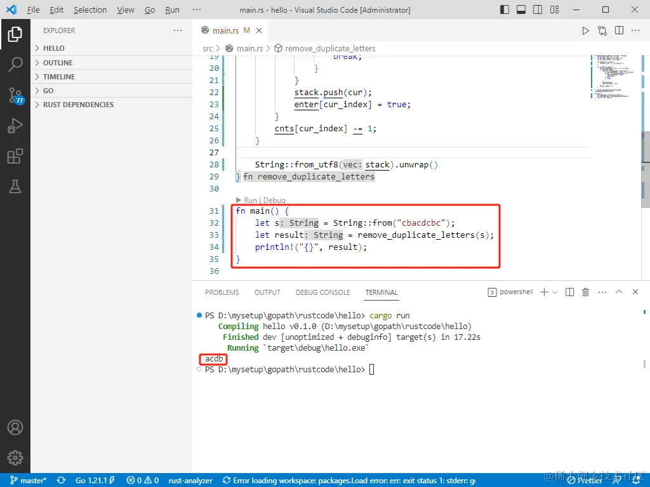The width and height of the screenshot is (650, 487).
Task: Open the Search view in activity bar
Action: tap(15, 64)
